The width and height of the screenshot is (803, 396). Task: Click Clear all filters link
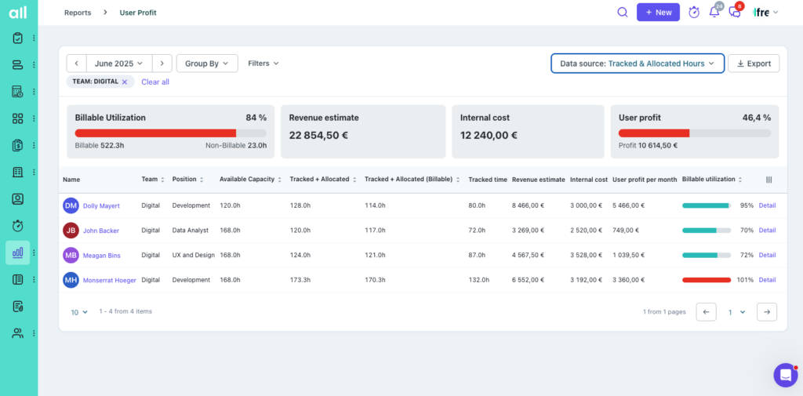click(x=155, y=82)
